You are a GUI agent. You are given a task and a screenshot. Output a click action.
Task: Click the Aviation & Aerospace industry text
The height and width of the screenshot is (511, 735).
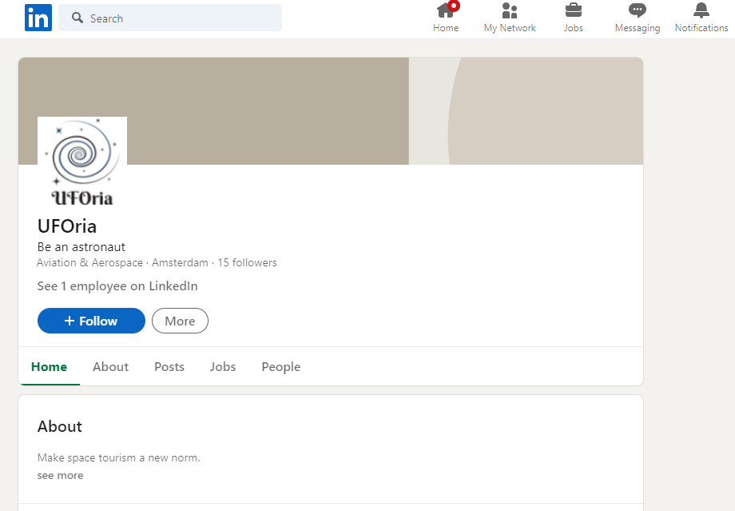(90, 263)
